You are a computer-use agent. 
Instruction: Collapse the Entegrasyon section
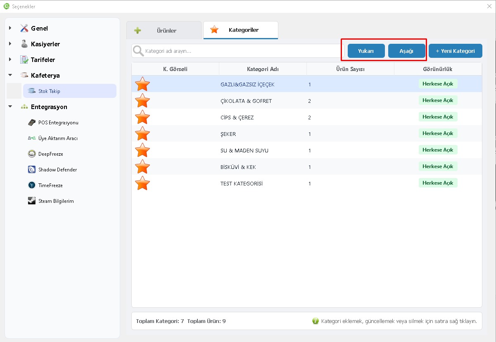[x=10, y=107]
